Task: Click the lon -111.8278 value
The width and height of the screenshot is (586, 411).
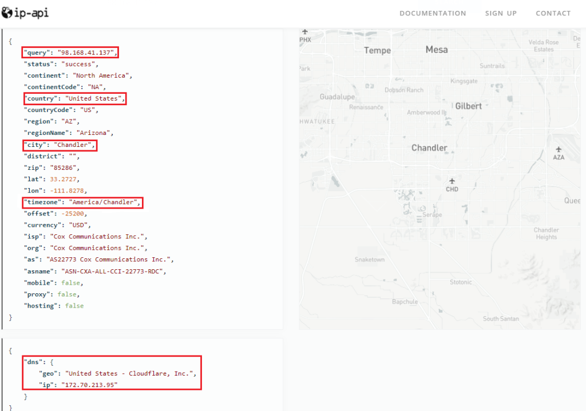Action: point(67,191)
